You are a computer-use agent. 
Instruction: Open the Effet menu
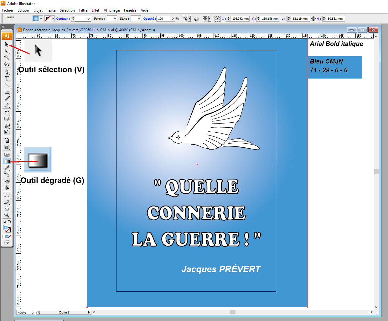click(95, 10)
